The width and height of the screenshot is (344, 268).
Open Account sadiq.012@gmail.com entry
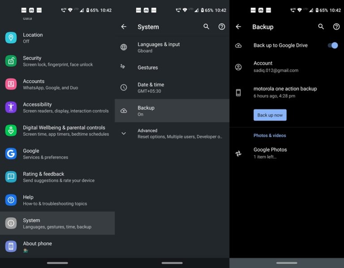(275, 67)
